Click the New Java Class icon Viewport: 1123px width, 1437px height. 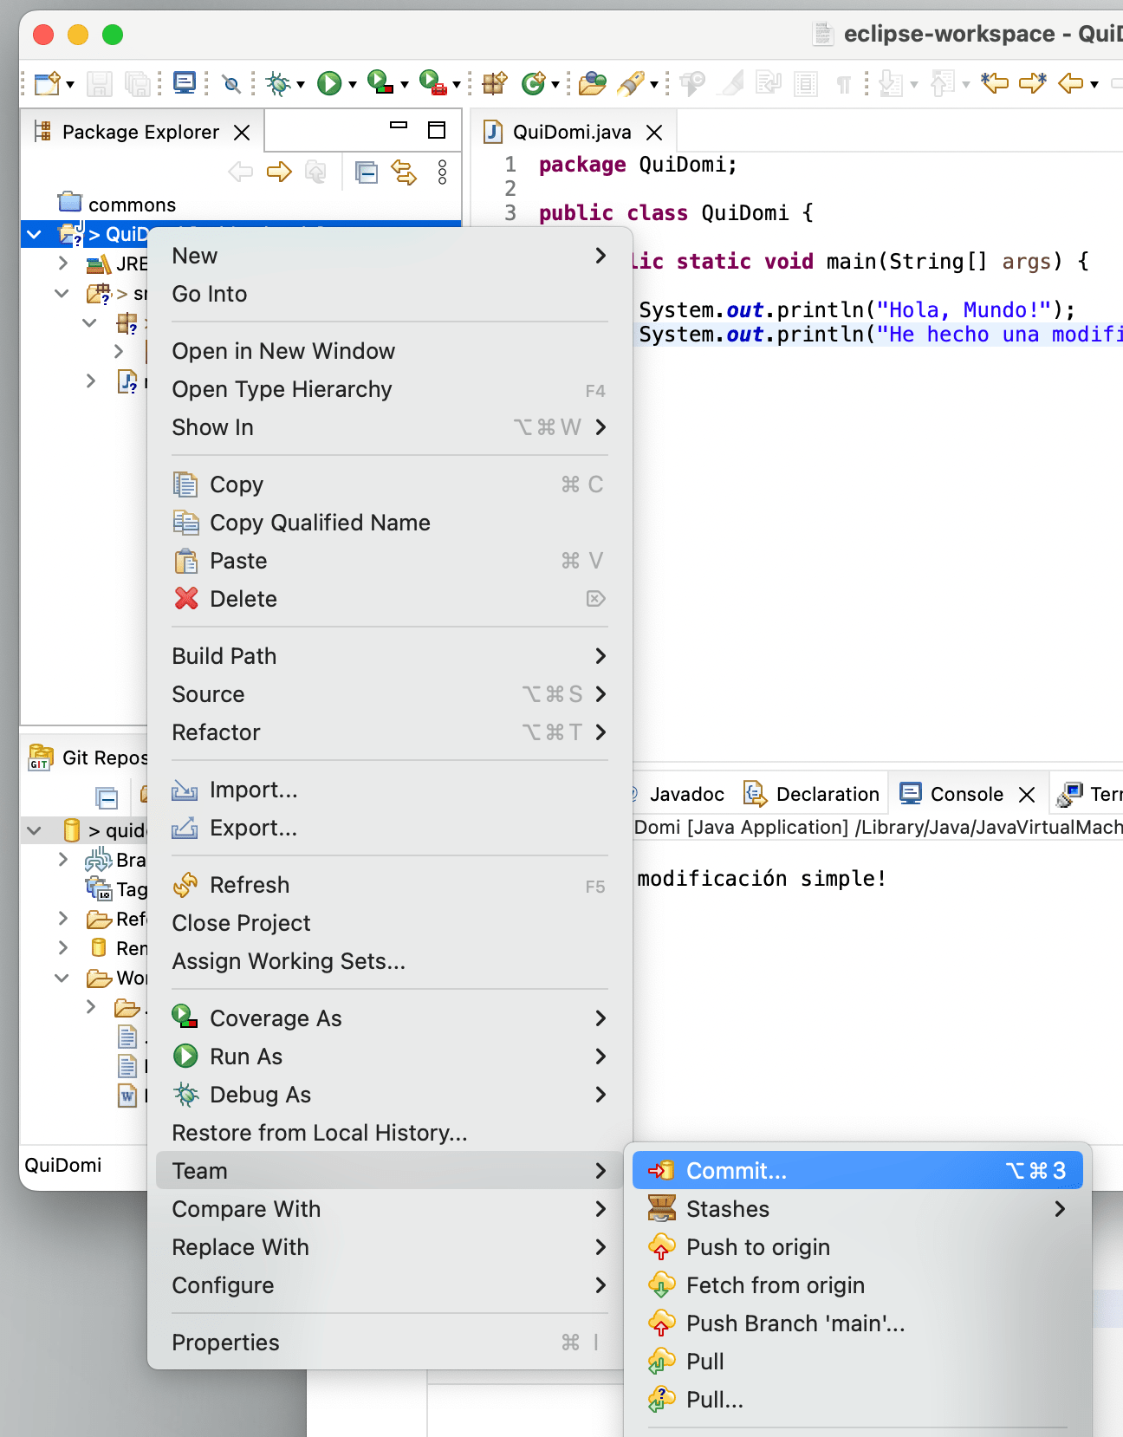tap(534, 83)
